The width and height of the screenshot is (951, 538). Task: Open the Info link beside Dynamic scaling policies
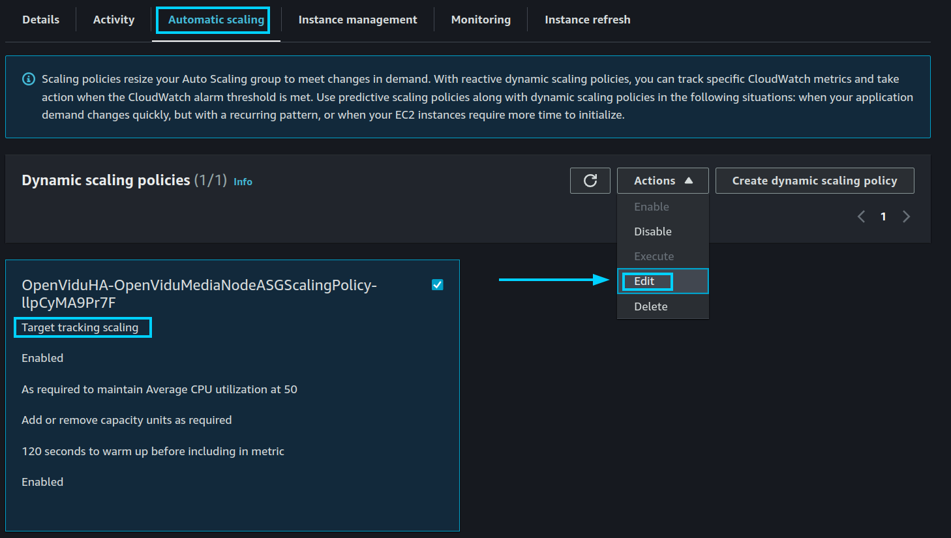click(x=243, y=182)
